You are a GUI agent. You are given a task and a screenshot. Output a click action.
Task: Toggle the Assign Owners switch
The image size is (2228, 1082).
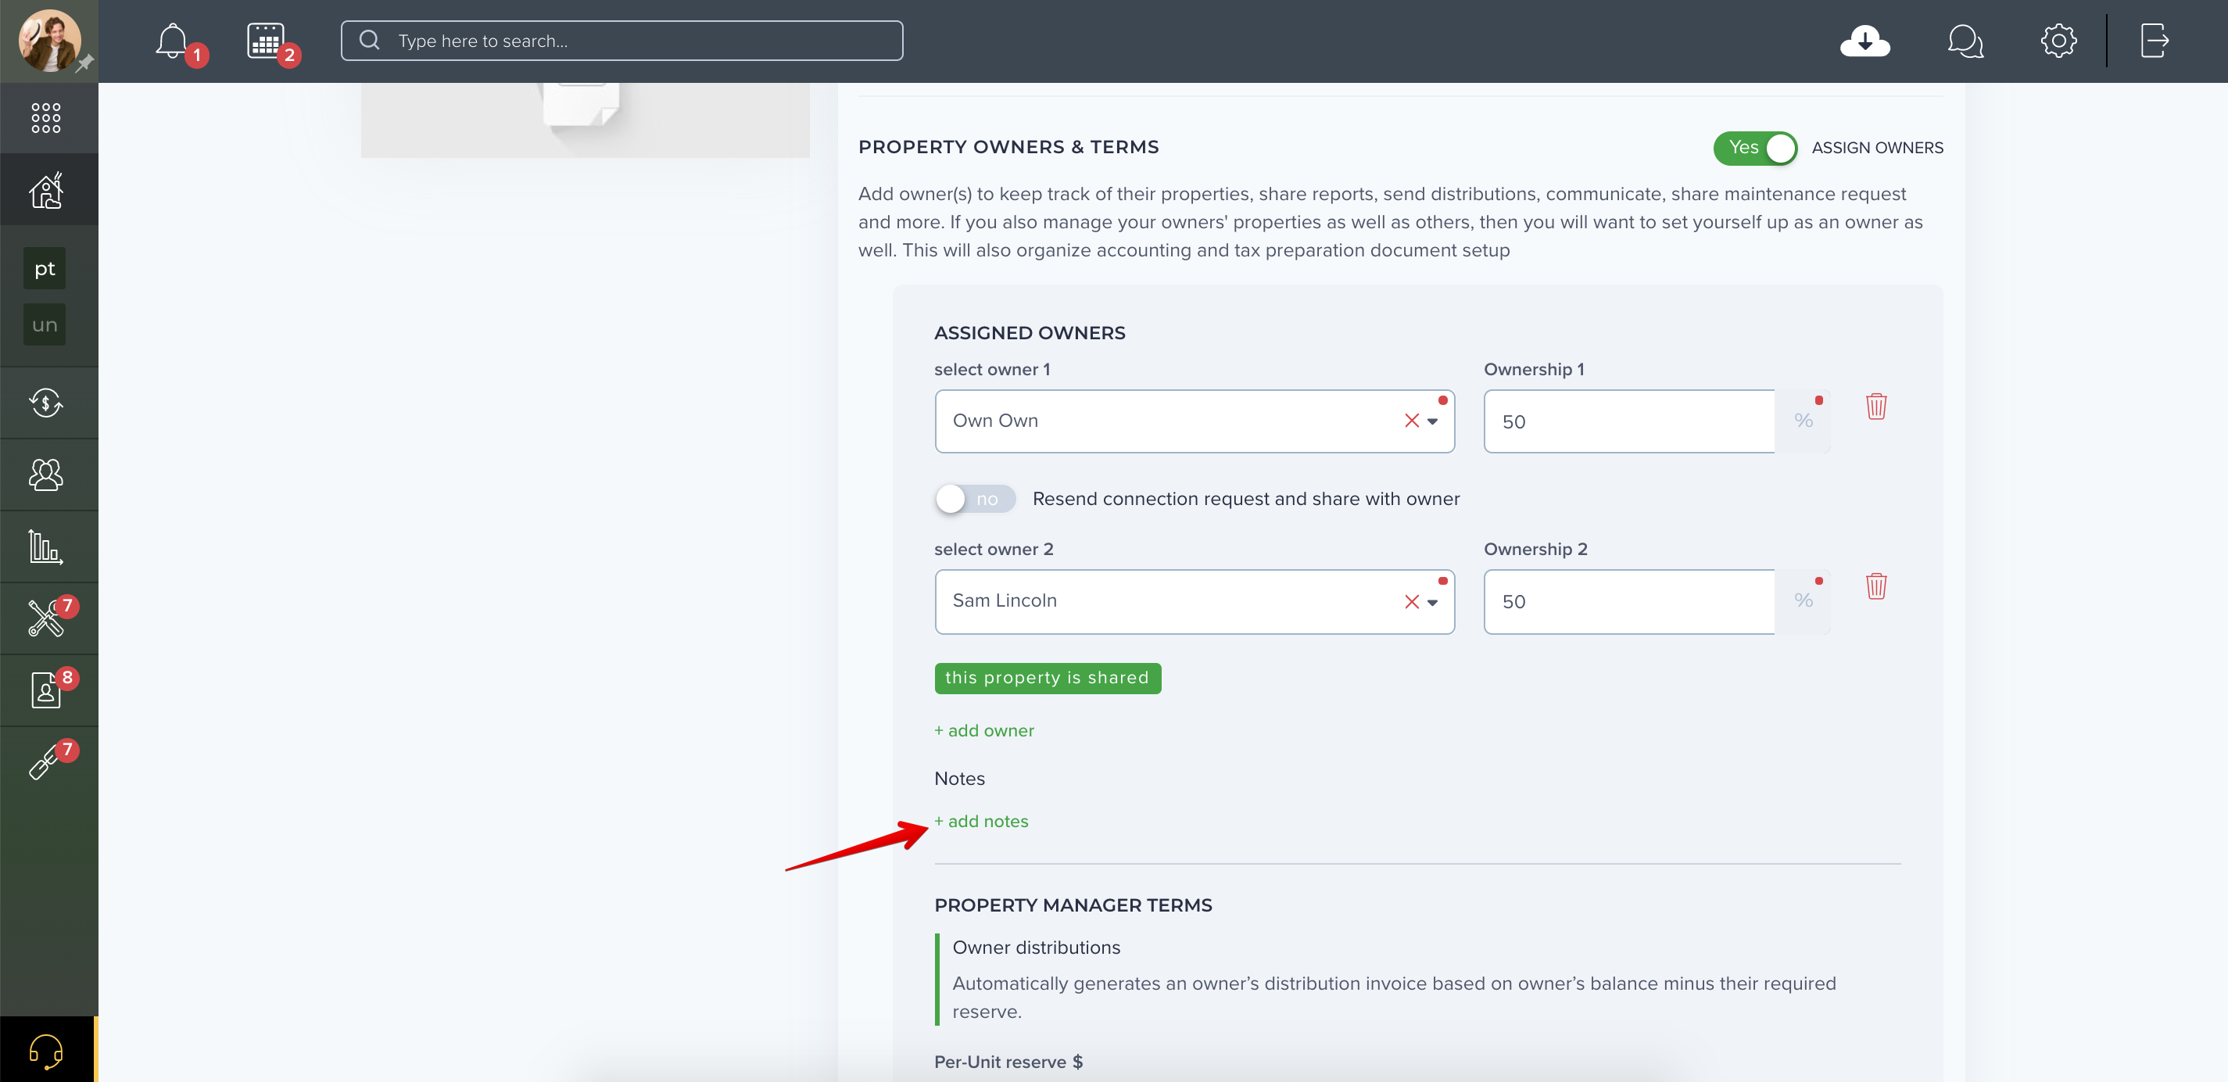click(x=1755, y=148)
